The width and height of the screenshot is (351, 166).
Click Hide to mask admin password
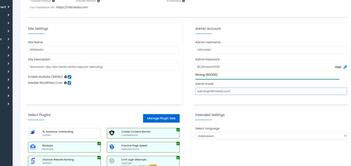338,67
